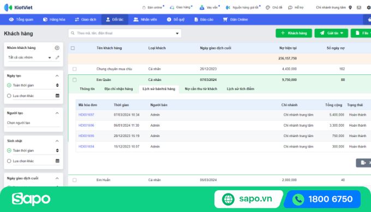The height and width of the screenshot is (212, 371).
Task: Select Lựa chọn khác under Sinh nhật
Action: pyautogui.click(x=9, y=161)
